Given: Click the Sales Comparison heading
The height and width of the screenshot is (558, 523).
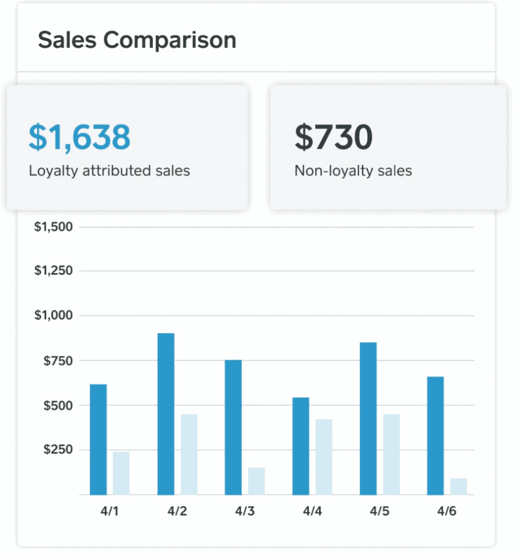Looking at the screenshot, I should pos(137,40).
